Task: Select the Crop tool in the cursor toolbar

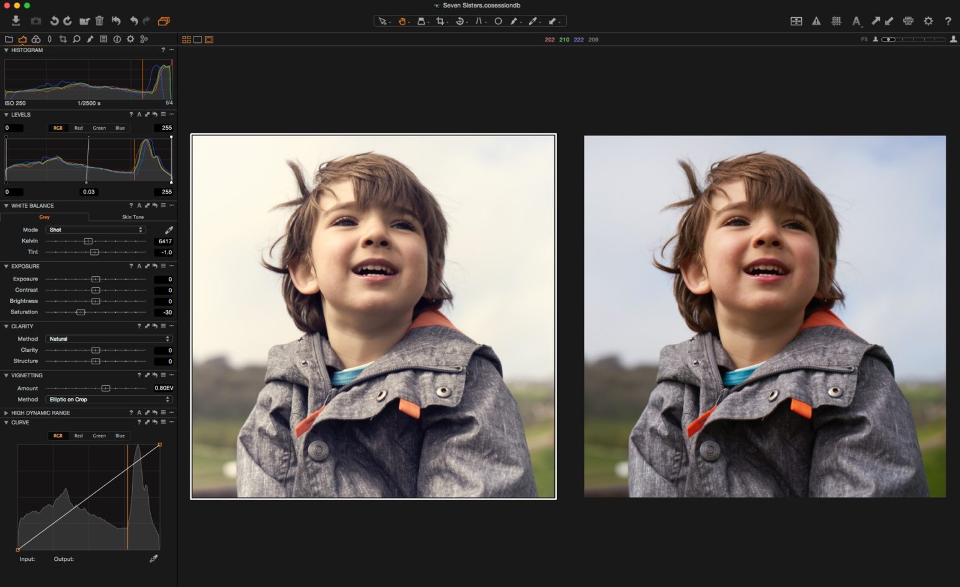Action: [x=440, y=20]
